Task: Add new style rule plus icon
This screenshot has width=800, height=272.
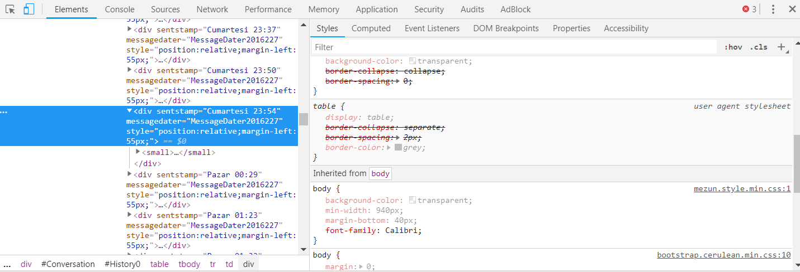Action: 782,47
